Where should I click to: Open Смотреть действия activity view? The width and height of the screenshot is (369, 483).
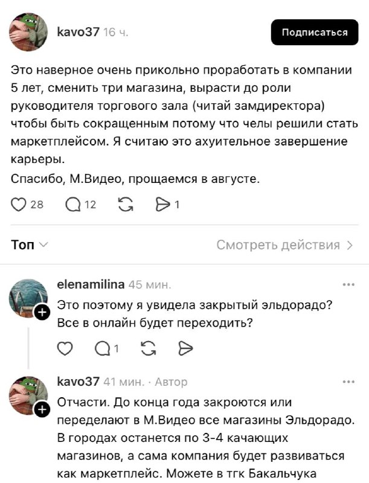pos(285,245)
